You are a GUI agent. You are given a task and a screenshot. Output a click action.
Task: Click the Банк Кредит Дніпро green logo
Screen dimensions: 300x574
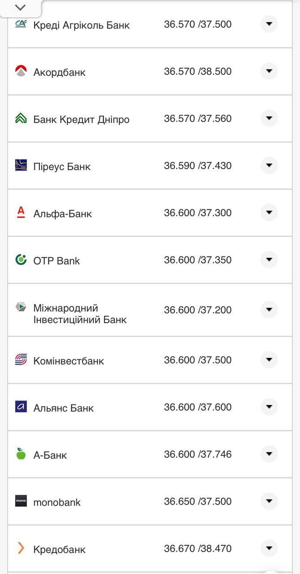pos(21,118)
